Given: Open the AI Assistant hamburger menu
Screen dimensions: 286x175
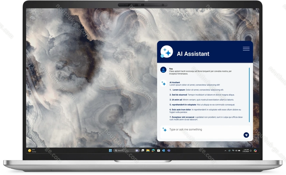Looking at the screenshot, I should pos(246,49).
